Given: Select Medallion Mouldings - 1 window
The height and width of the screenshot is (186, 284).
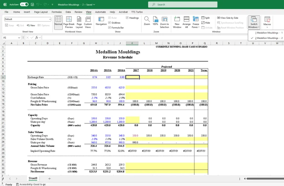Looking at the screenshot, I should (x=268, y=33).
